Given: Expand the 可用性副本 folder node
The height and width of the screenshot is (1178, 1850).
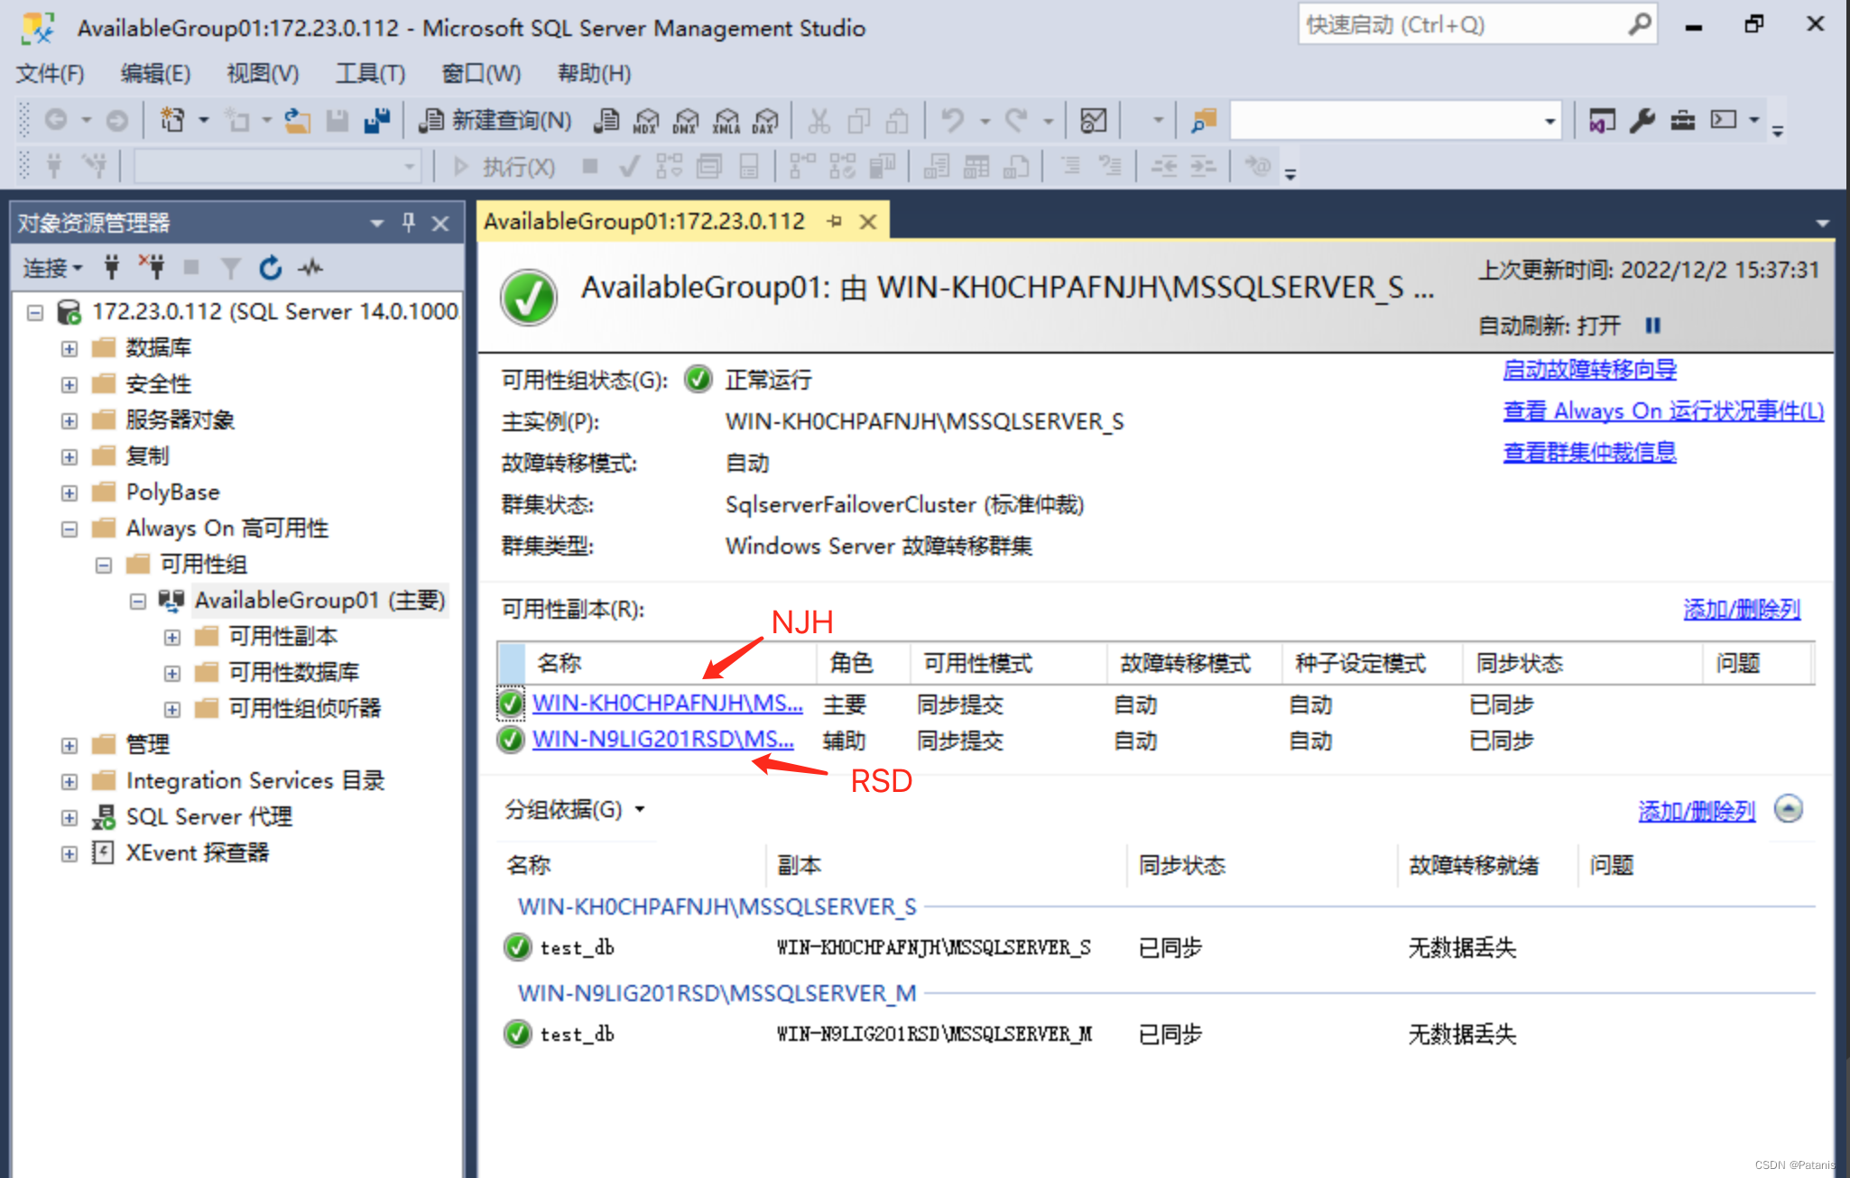Looking at the screenshot, I should tap(172, 637).
